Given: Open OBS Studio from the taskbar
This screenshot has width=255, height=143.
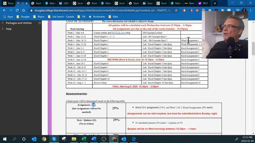Looking at the screenshot, I should click(x=104, y=139).
